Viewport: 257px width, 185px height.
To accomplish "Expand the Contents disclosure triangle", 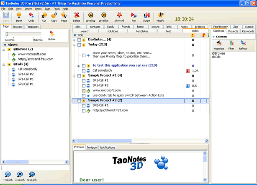I will (214, 37).
